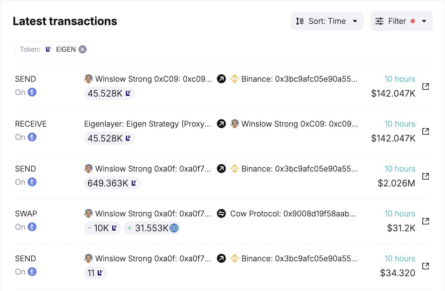Open the Sort: Time dropdown
The image size is (445, 291).
[x=327, y=21]
